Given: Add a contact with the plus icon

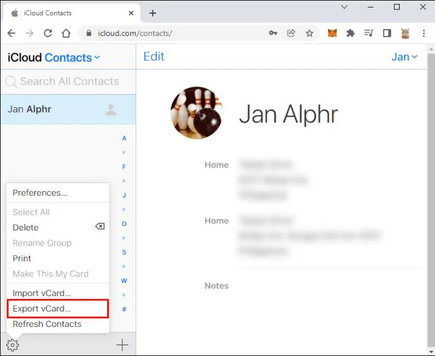Looking at the screenshot, I should pyautogui.click(x=122, y=345).
